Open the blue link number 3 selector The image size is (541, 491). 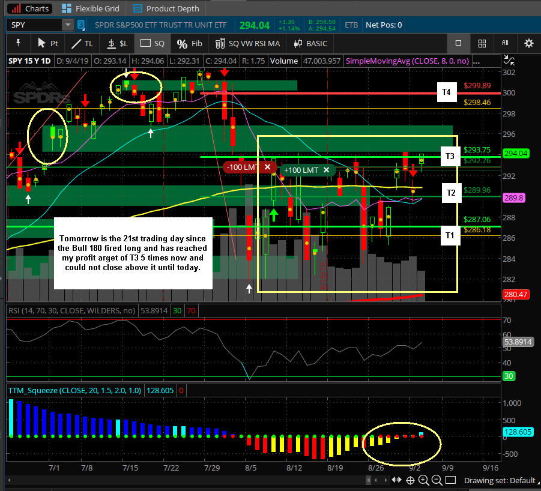point(80,25)
